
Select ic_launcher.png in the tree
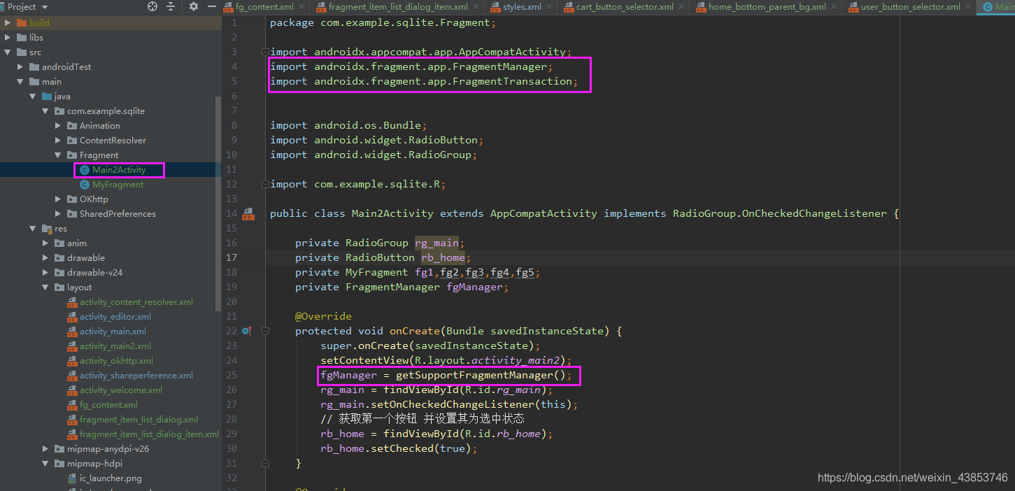(x=111, y=478)
